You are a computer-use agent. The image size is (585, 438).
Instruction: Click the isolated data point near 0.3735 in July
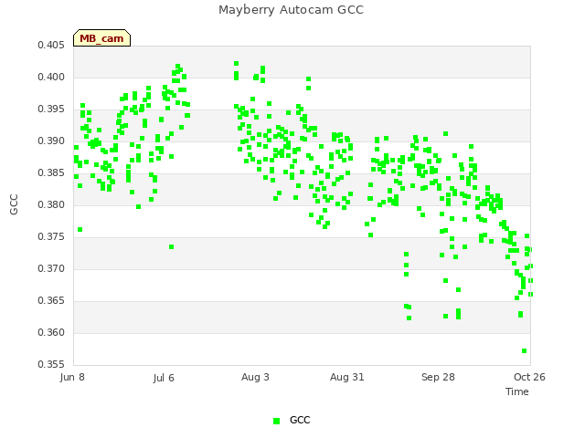171,247
